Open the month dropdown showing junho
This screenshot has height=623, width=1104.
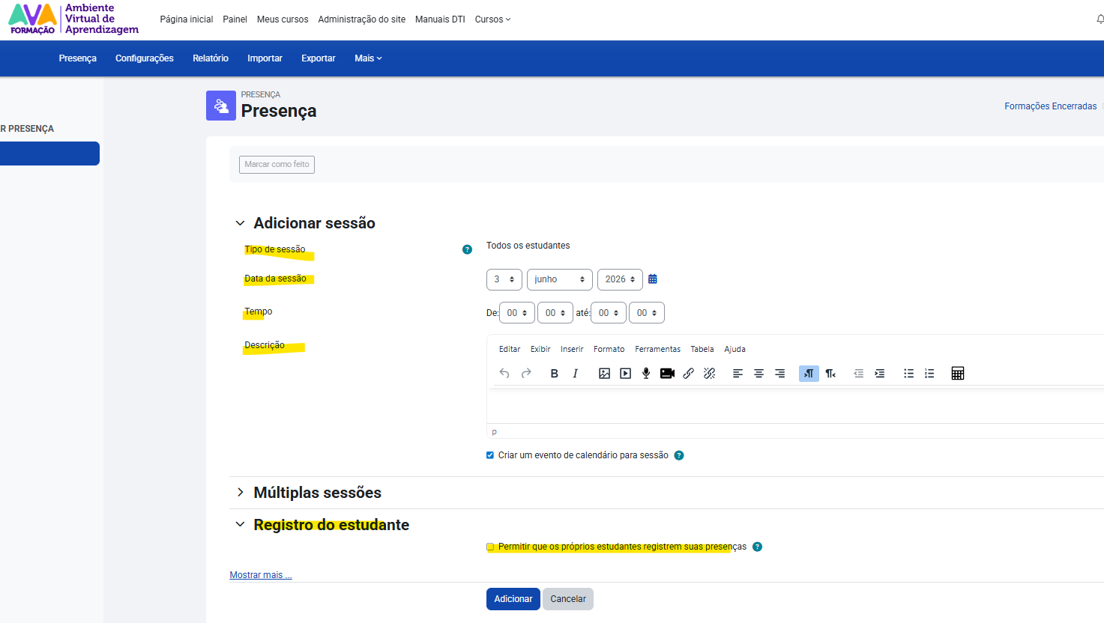(x=560, y=279)
